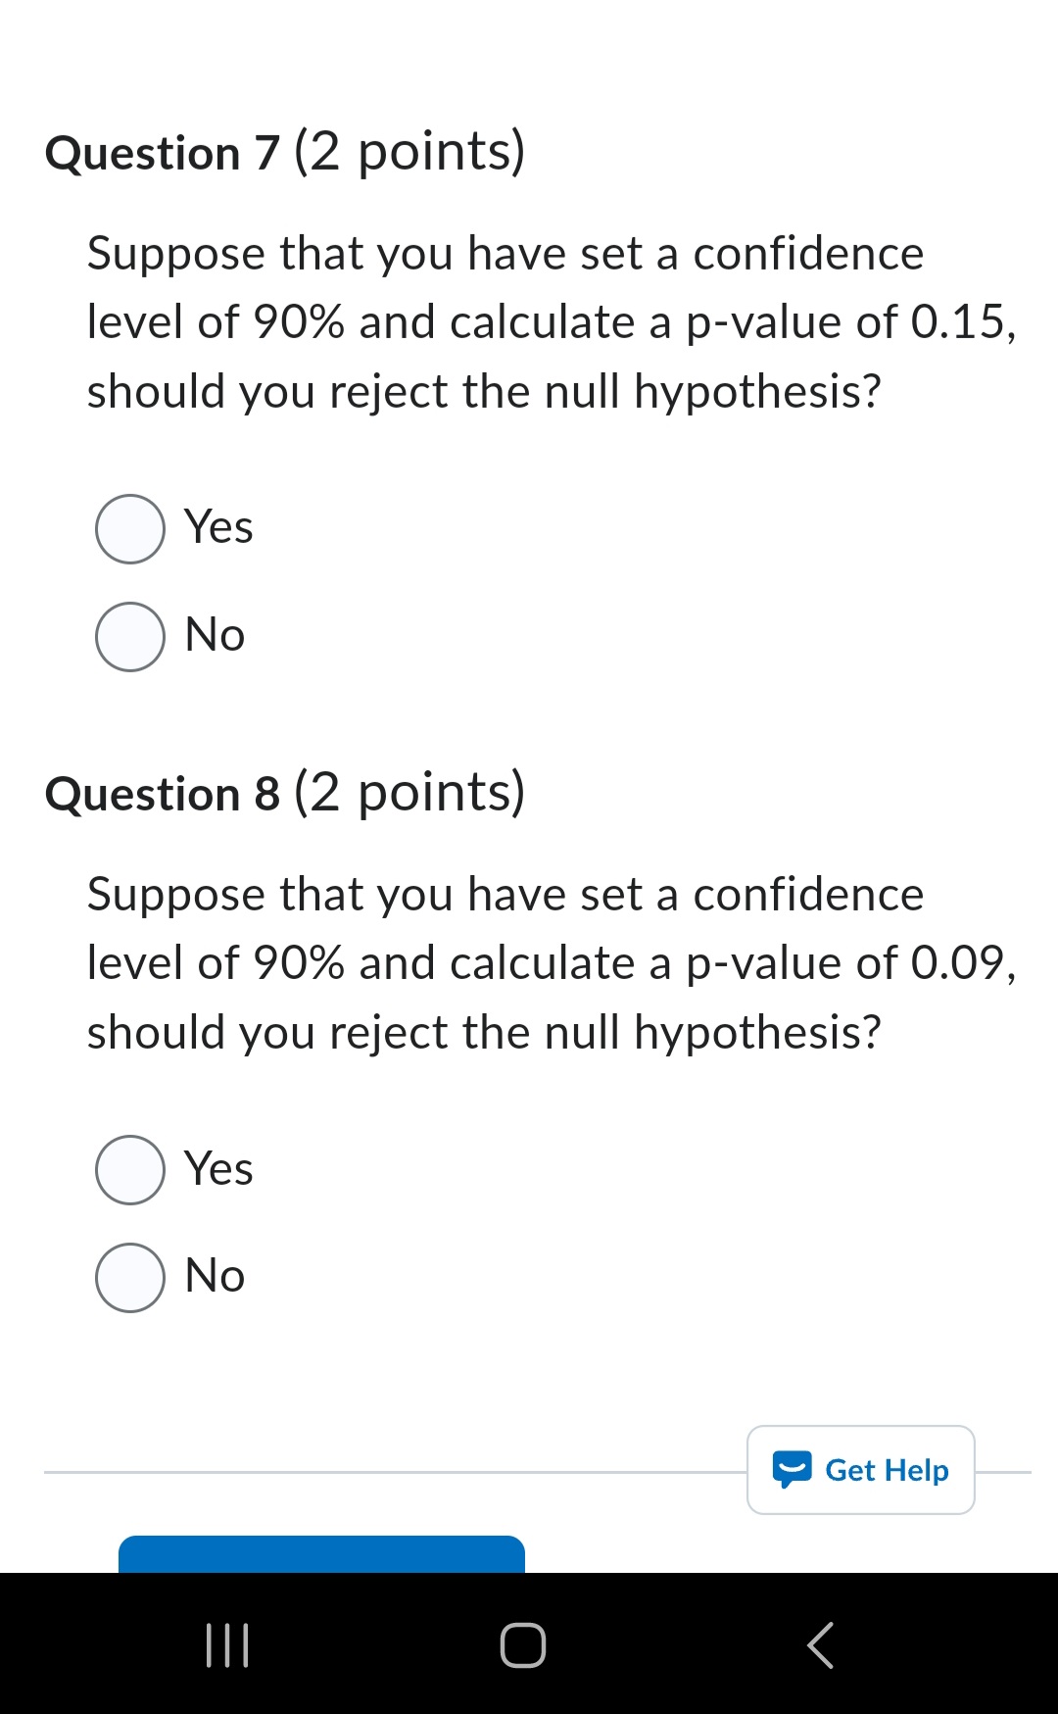The image size is (1058, 1714).
Task: Tap the Question 8 heading text
Action: point(285,792)
